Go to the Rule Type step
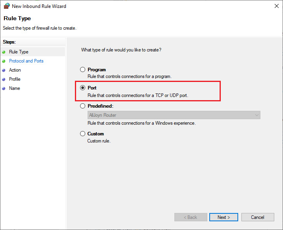283x230 pixels. [x=19, y=52]
